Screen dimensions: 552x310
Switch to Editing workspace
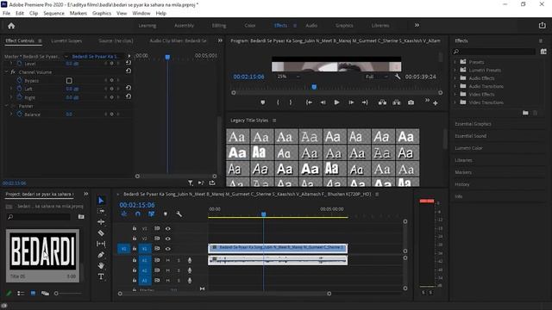pos(219,25)
